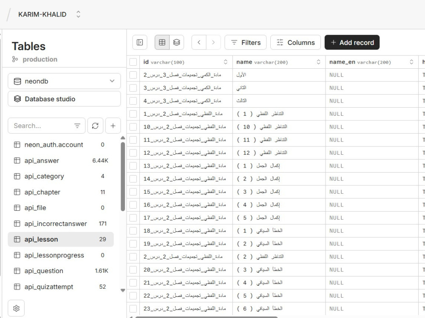Click name cell التناظر اللفظي ( 12 )
This screenshot has height=318, width=425.
(279, 153)
